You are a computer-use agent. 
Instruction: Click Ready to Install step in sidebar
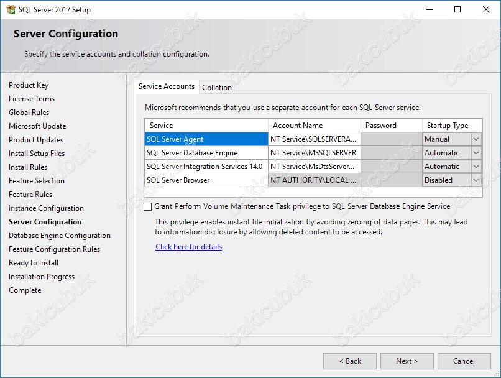coord(34,263)
